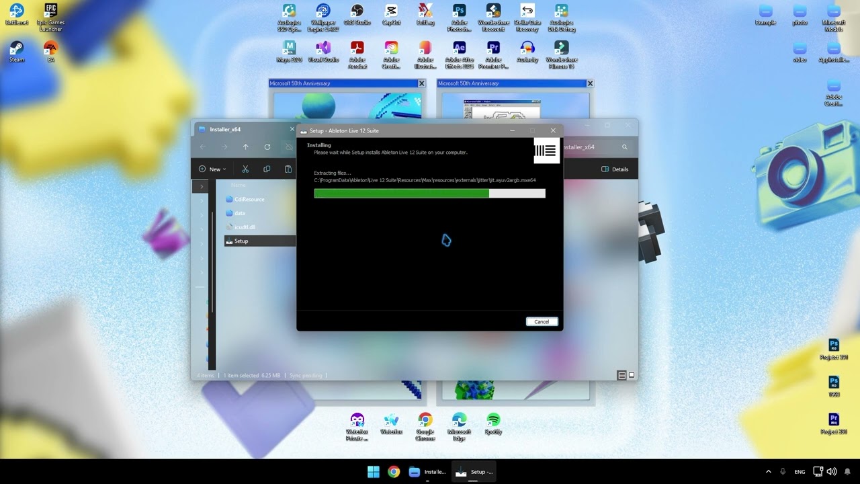The height and width of the screenshot is (484, 860).
Task: Open the Epic Games Launcher desktop icon
Action: pos(50,17)
